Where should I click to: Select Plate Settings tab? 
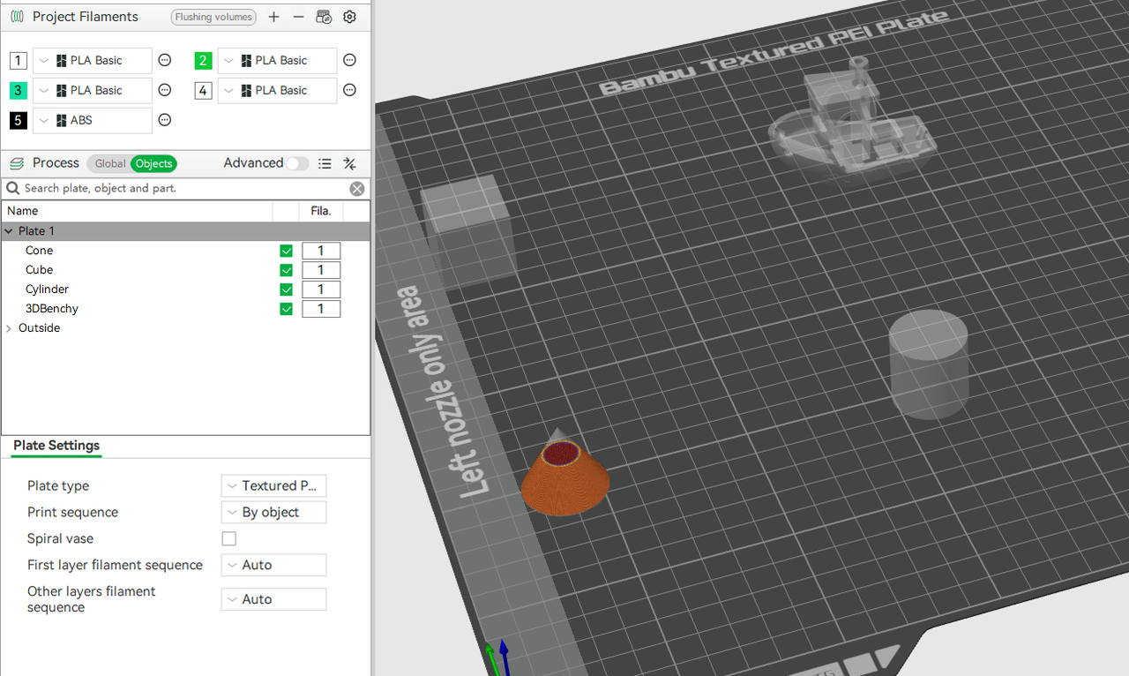click(x=56, y=446)
